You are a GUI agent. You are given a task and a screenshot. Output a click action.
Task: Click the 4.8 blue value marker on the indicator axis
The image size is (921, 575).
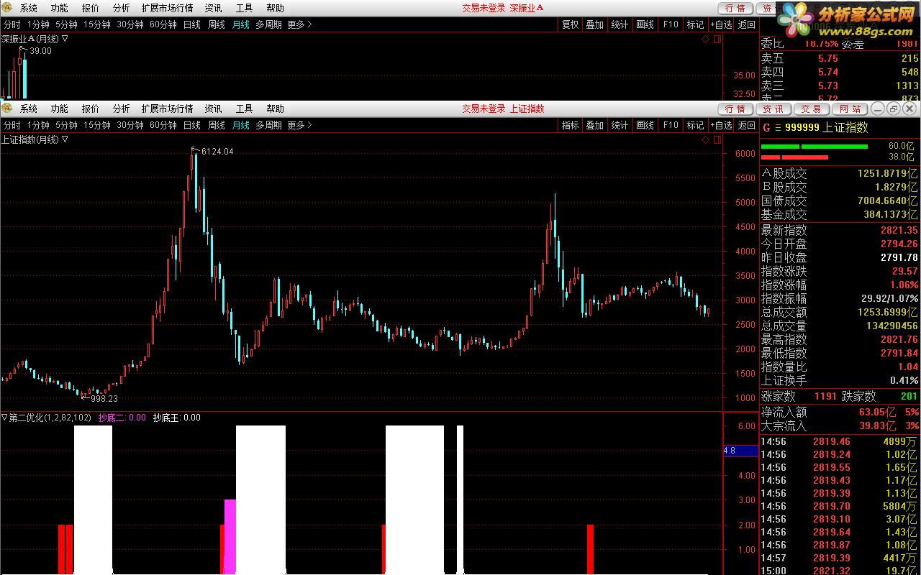click(x=740, y=451)
